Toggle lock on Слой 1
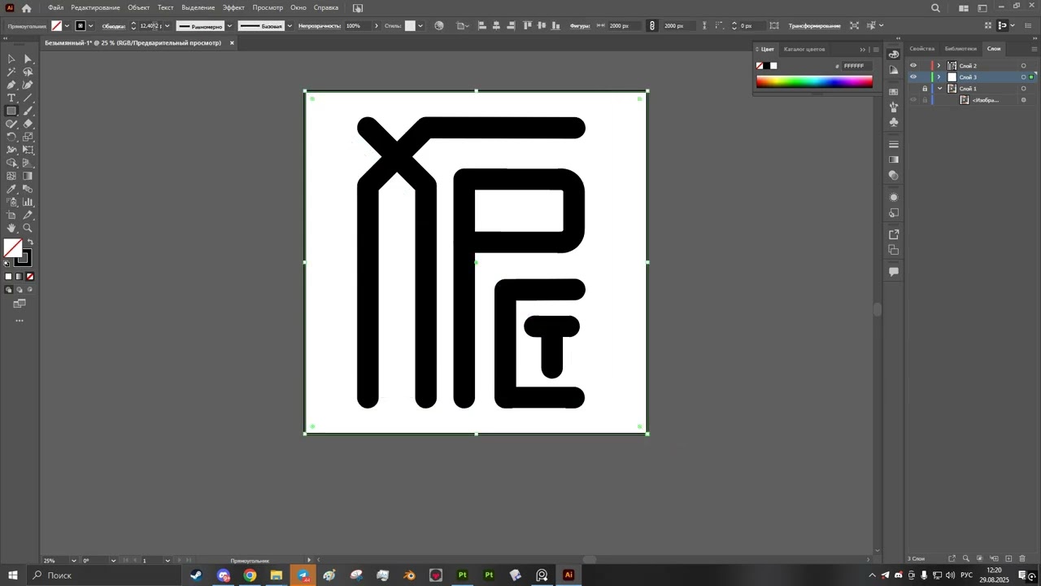Image resolution: width=1041 pixels, height=586 pixels. pyautogui.click(x=925, y=89)
